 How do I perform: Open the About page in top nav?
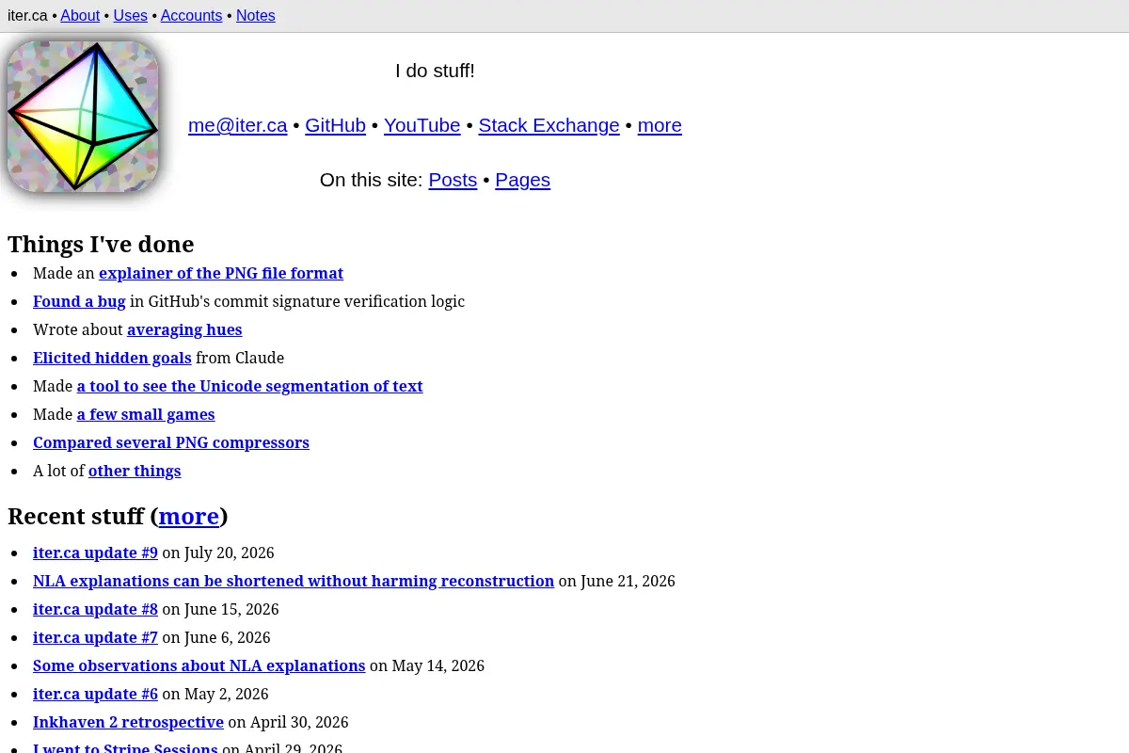point(80,15)
